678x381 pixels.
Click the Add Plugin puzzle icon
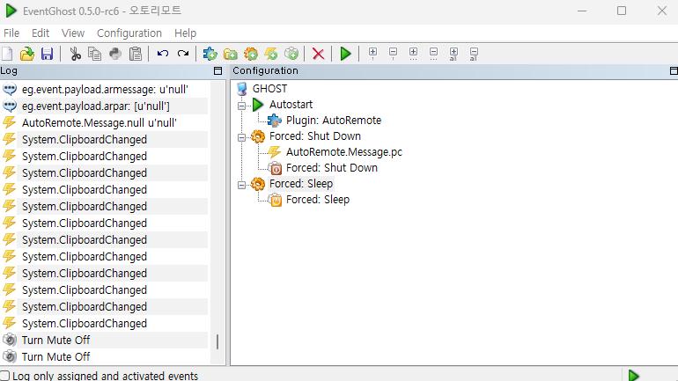[x=210, y=54]
